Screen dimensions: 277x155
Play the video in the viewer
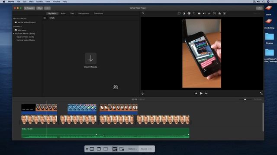[x=201, y=93]
